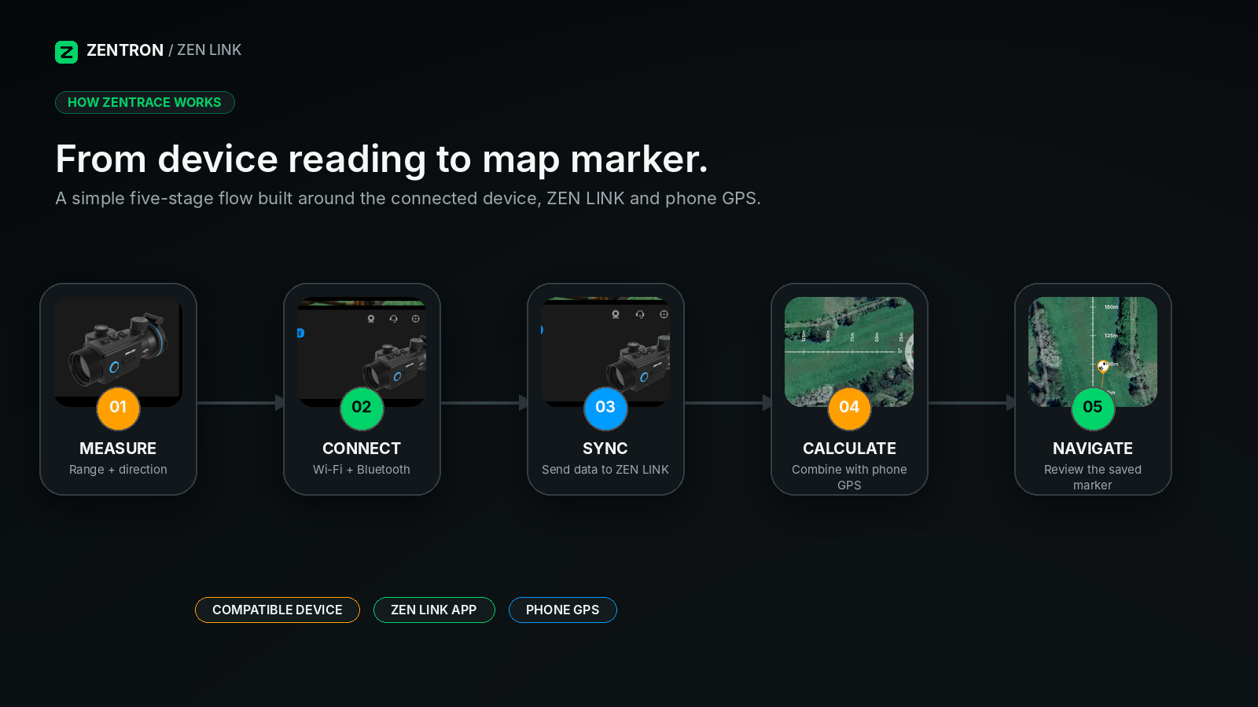This screenshot has width=1258, height=707.
Task: Open the MEASURE step device thumbnail
Action: [118, 351]
